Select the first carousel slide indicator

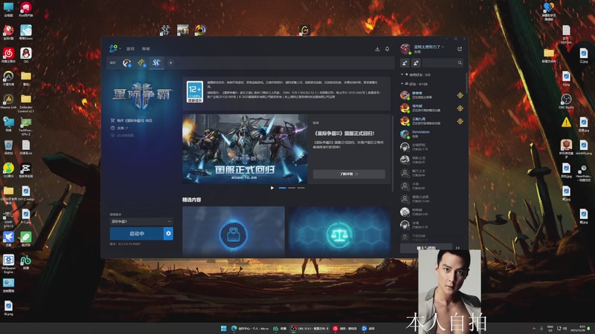pyautogui.click(x=283, y=188)
